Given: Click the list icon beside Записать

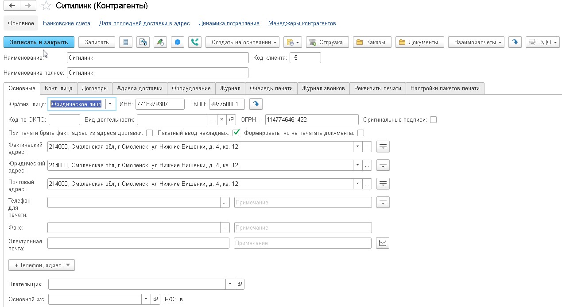Looking at the screenshot, I should point(126,42).
